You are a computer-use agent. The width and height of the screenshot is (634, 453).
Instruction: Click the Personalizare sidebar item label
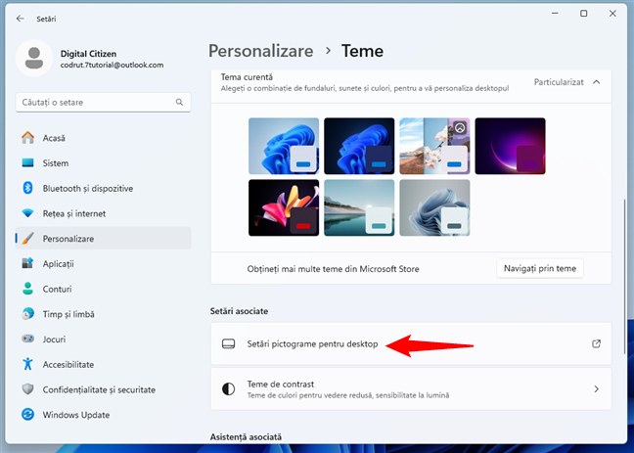click(x=68, y=239)
